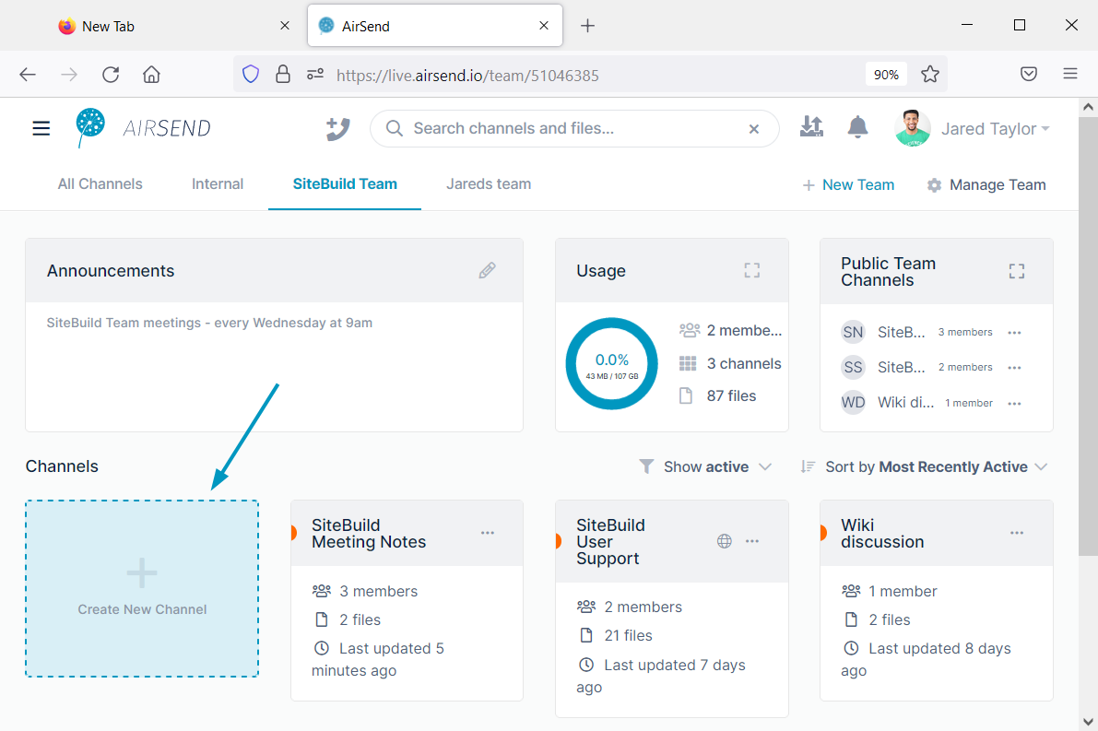
Task: Open Manage Team settings
Action: (986, 185)
